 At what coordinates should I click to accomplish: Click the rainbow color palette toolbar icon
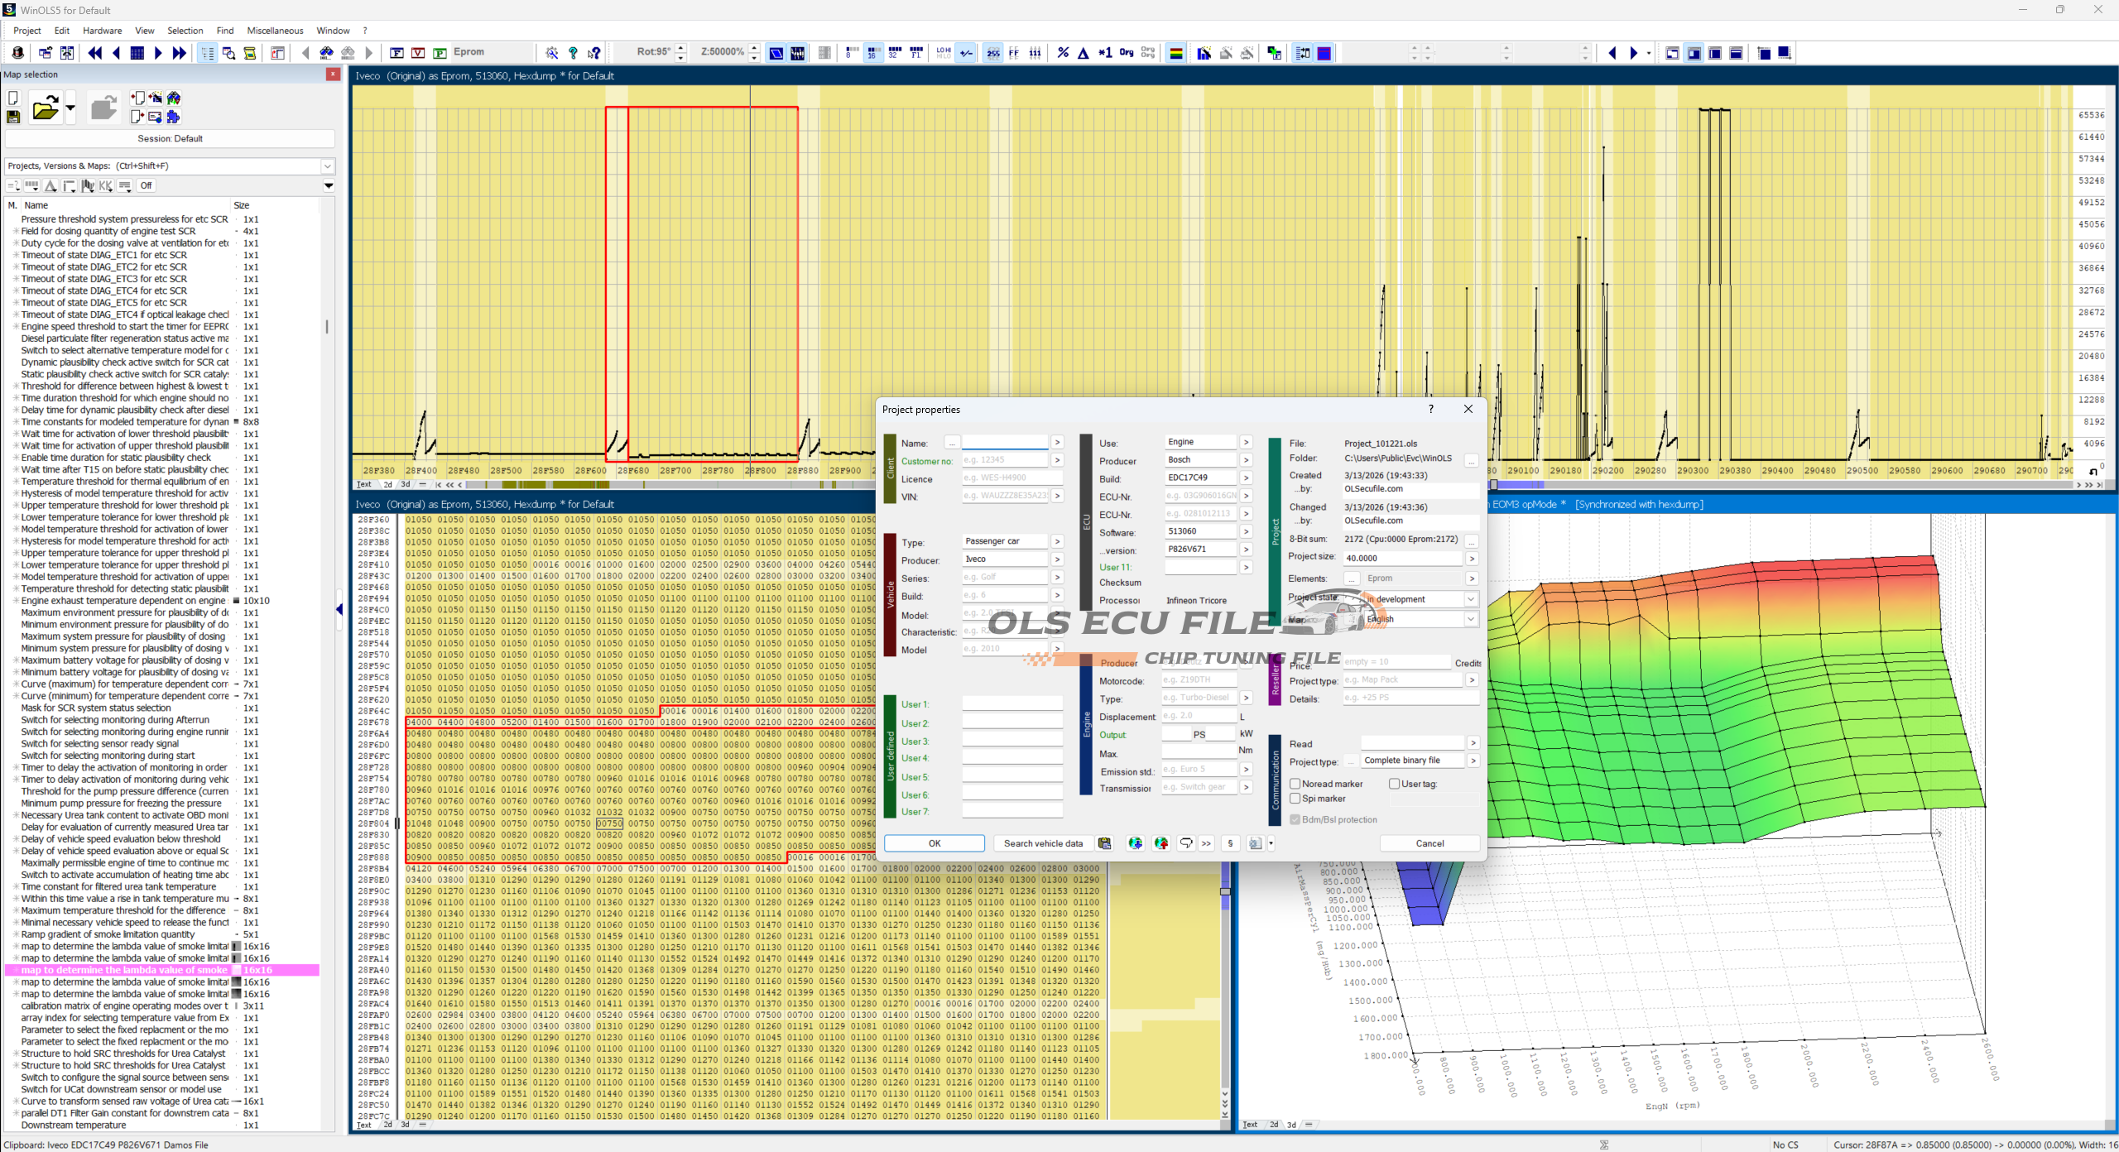click(x=1175, y=53)
